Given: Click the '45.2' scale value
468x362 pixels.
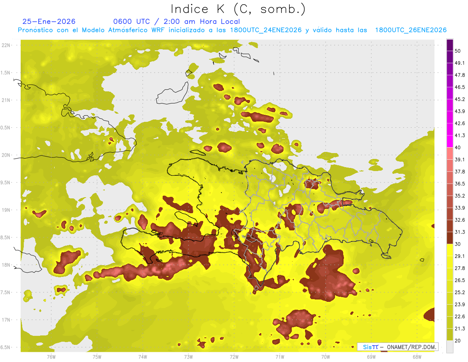Looking at the screenshot, I should [459, 99].
